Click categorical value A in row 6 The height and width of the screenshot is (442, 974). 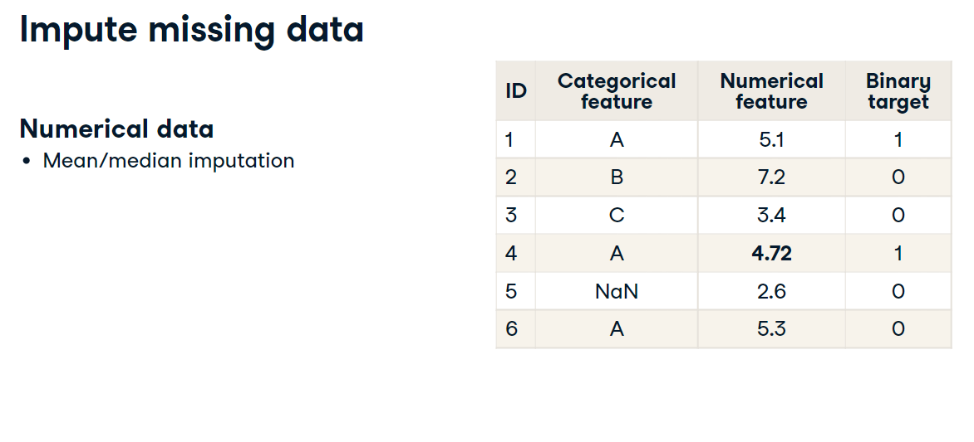(x=616, y=328)
